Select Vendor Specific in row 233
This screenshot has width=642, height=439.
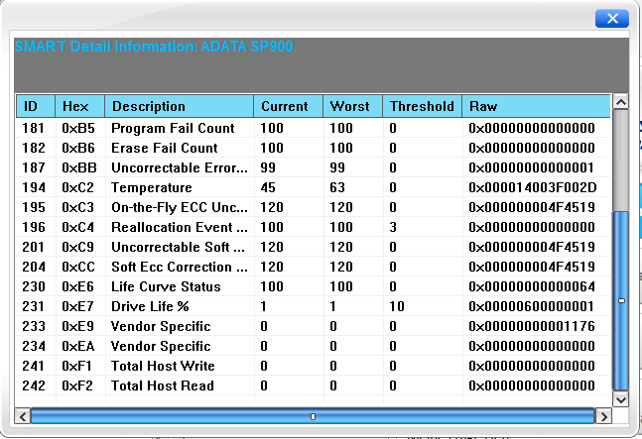click(x=161, y=326)
